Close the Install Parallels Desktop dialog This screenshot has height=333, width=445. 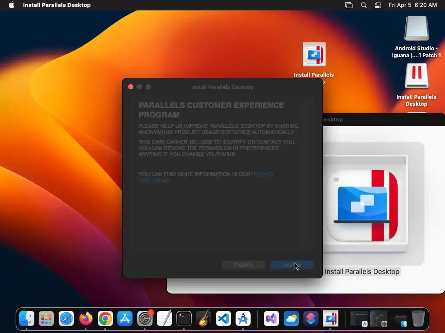pos(131,87)
